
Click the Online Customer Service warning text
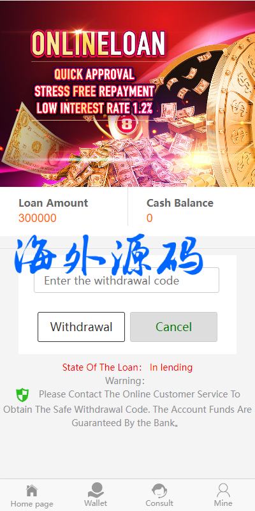coord(127,409)
